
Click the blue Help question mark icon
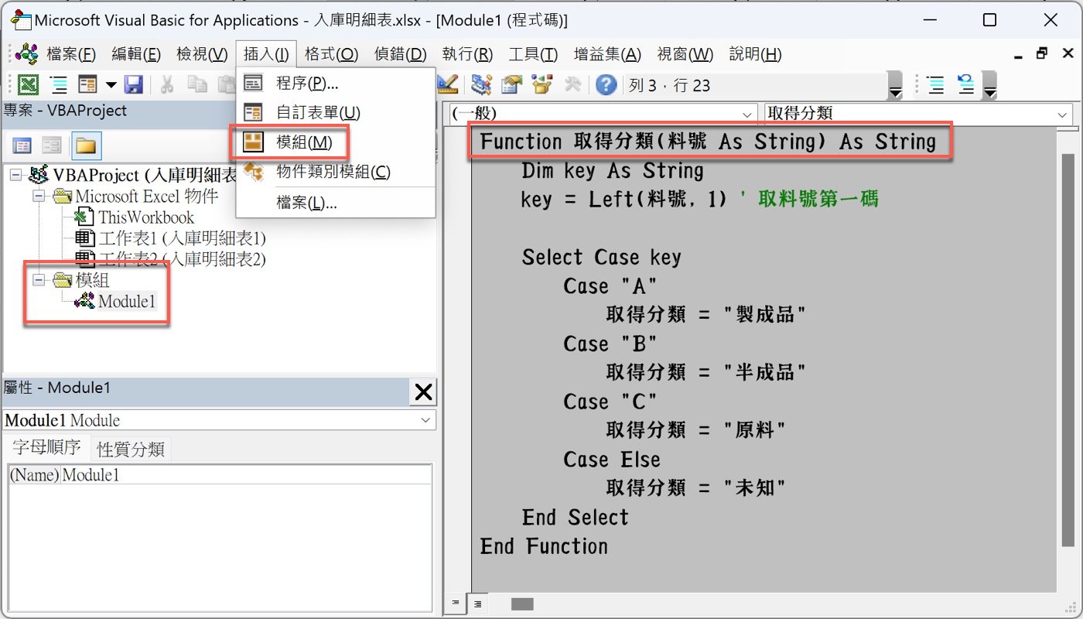tap(606, 84)
